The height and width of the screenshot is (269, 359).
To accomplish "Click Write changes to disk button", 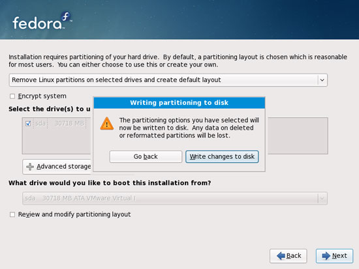I will coord(222,156).
